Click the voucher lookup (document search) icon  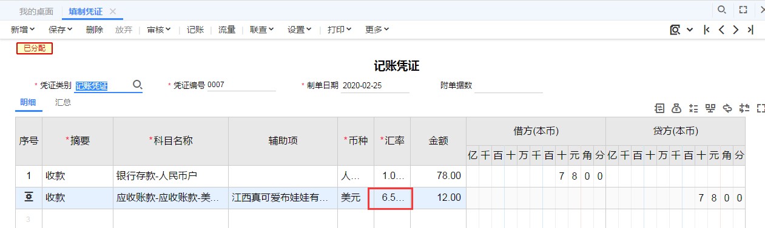[675, 30]
